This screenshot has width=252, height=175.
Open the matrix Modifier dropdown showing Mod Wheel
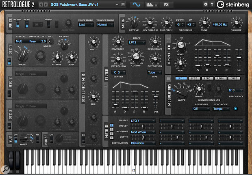(143, 132)
